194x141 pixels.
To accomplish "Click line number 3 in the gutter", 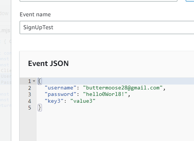I will 29,94.
